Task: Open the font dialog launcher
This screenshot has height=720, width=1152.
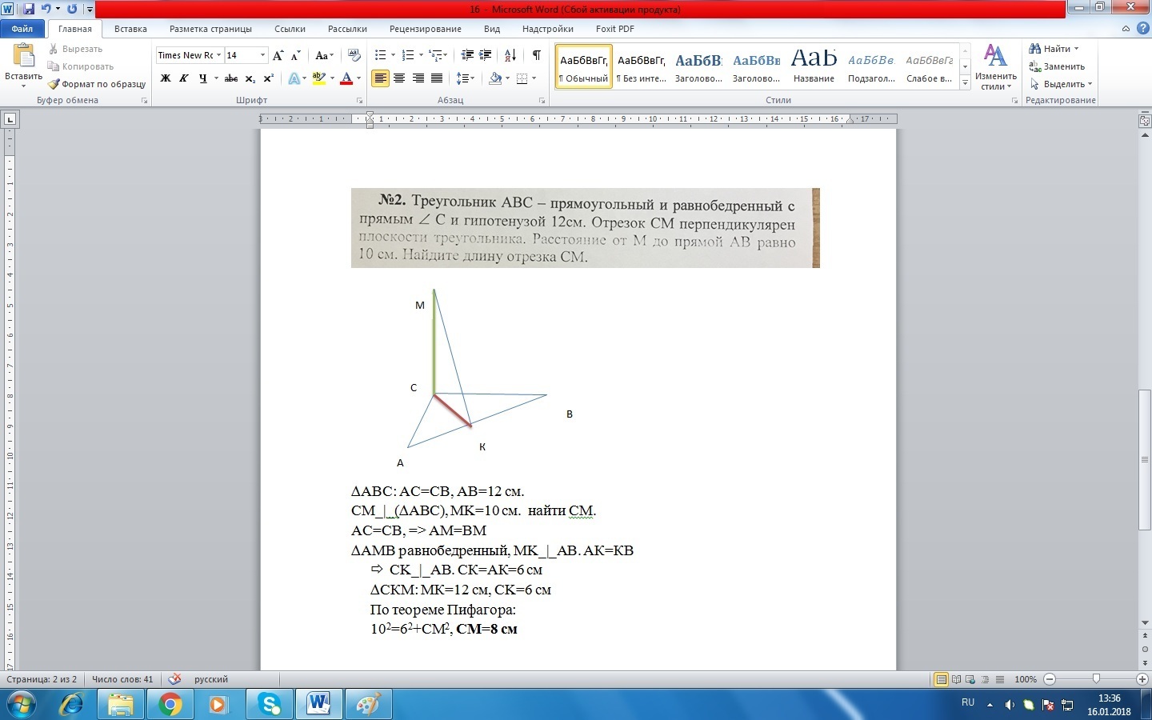Action: (x=360, y=101)
